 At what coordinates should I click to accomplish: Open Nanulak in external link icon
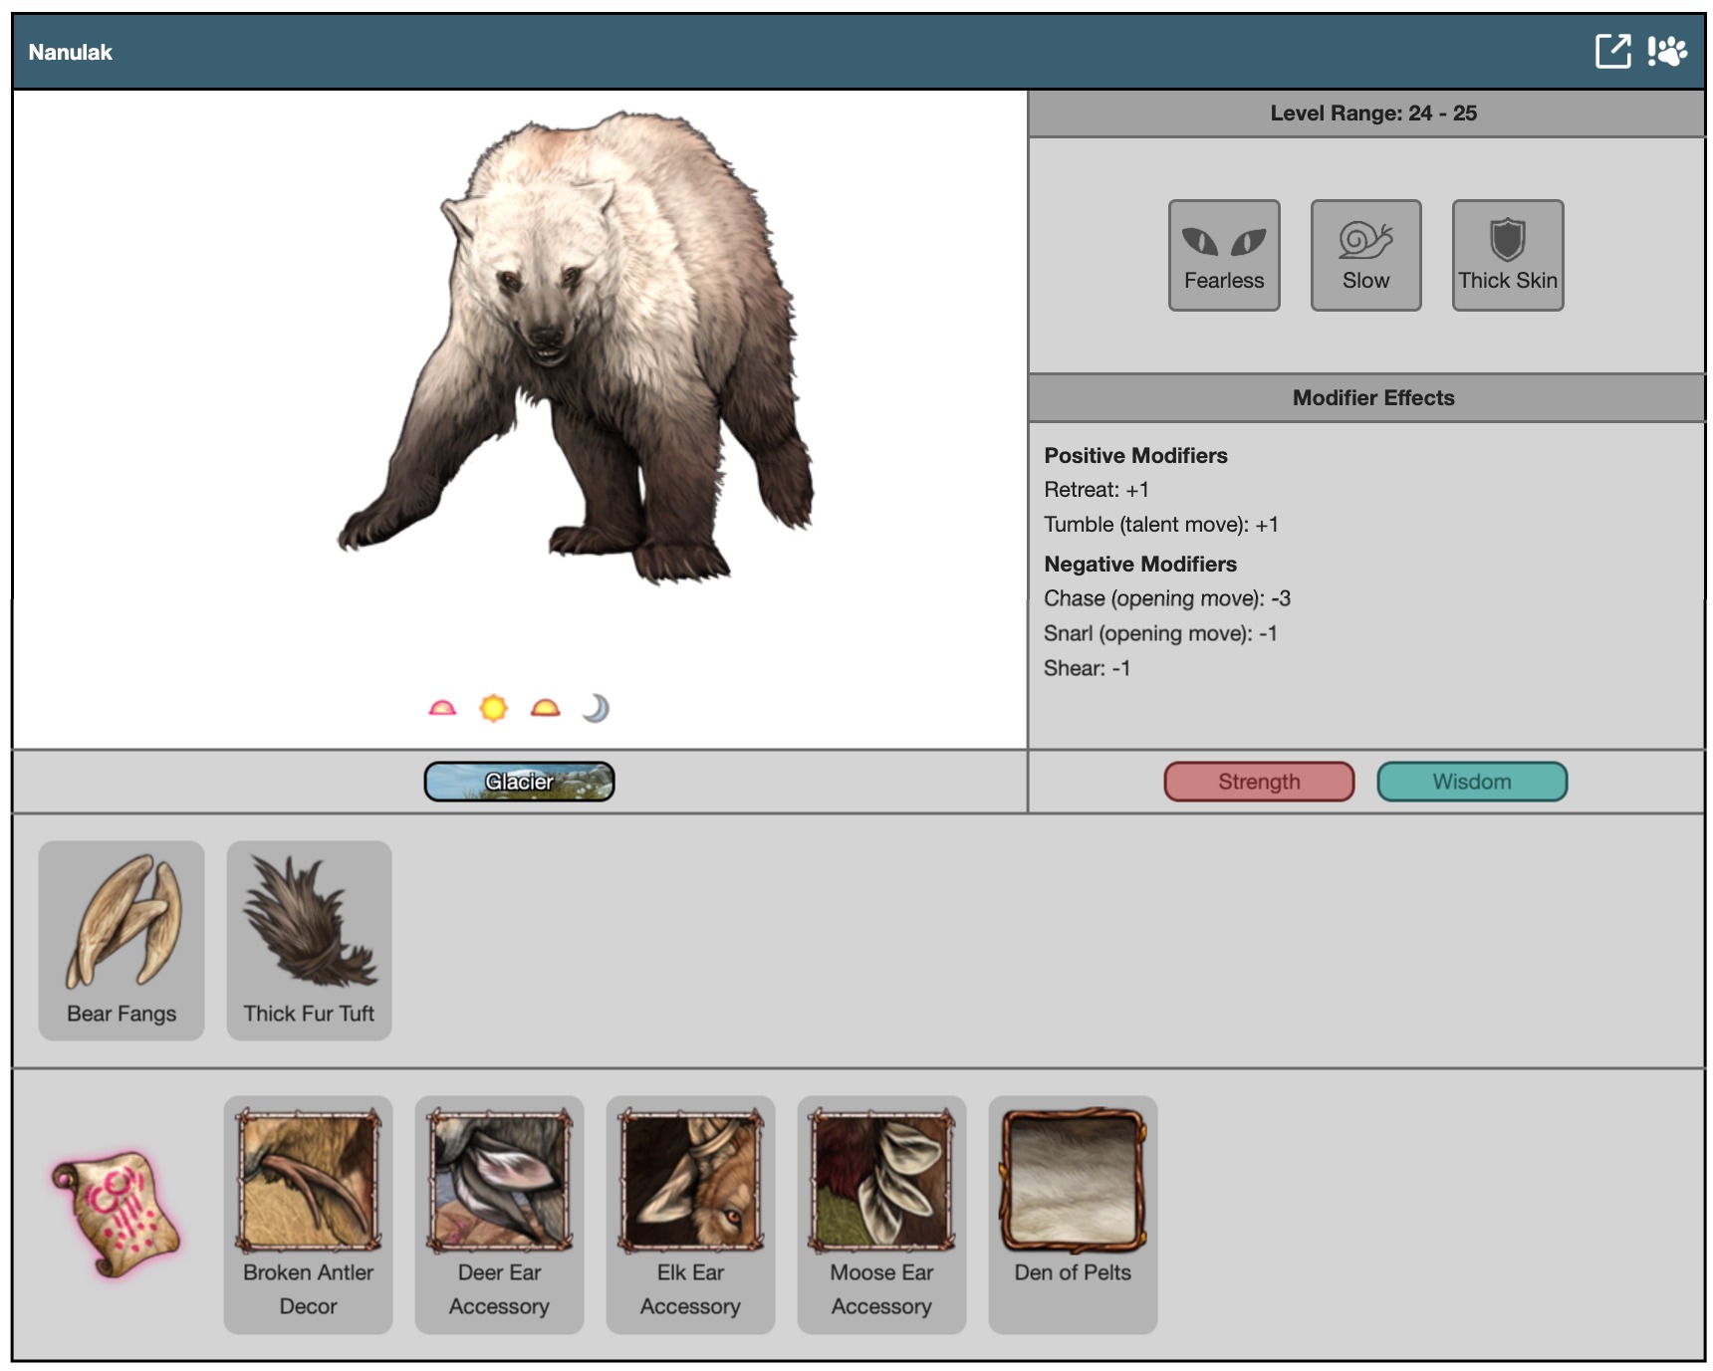[1611, 51]
